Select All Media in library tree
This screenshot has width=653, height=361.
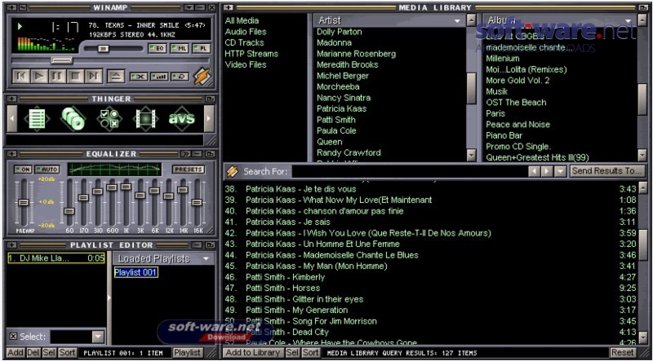point(242,20)
